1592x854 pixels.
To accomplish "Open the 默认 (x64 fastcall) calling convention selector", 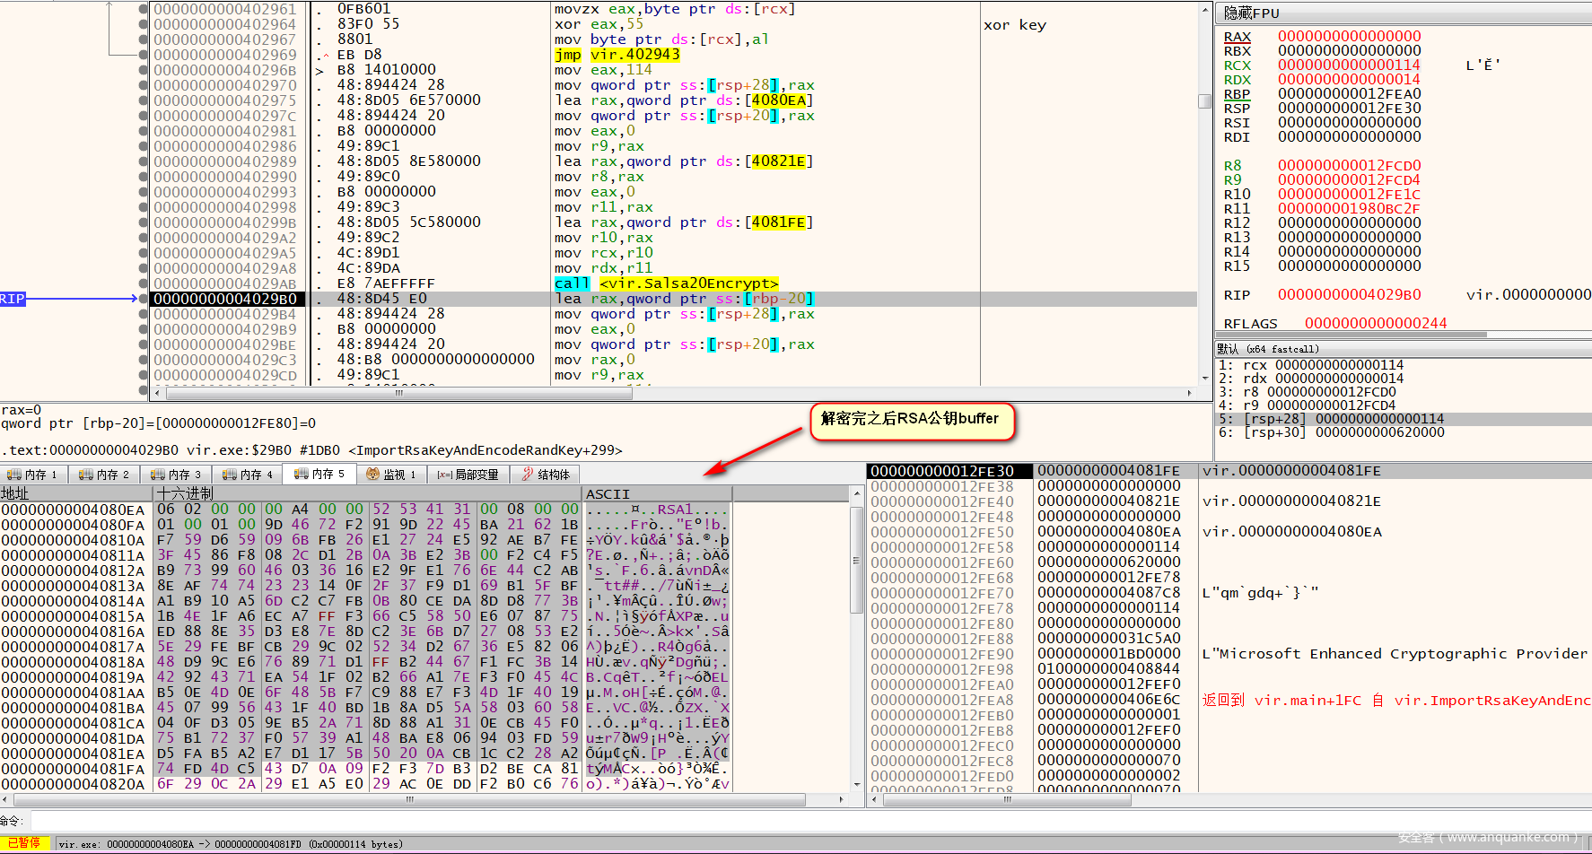I will pos(1267,349).
